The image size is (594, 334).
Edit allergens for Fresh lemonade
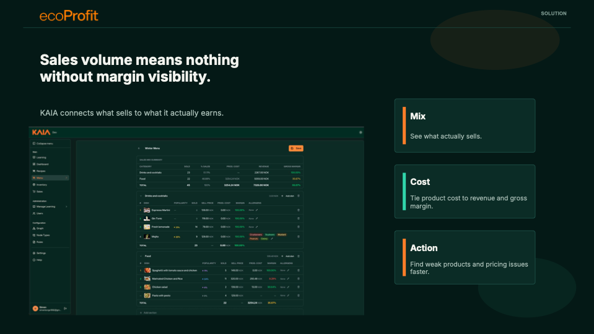[x=256, y=227]
